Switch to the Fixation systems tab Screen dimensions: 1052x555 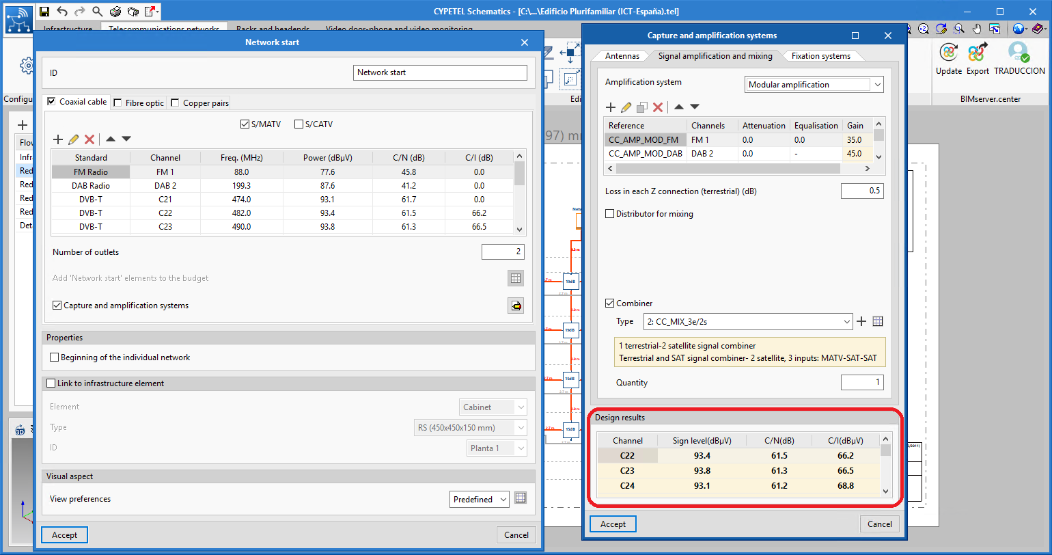pyautogui.click(x=821, y=56)
